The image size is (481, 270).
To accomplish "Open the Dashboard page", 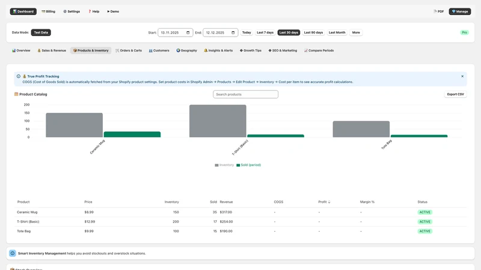I will (23, 11).
